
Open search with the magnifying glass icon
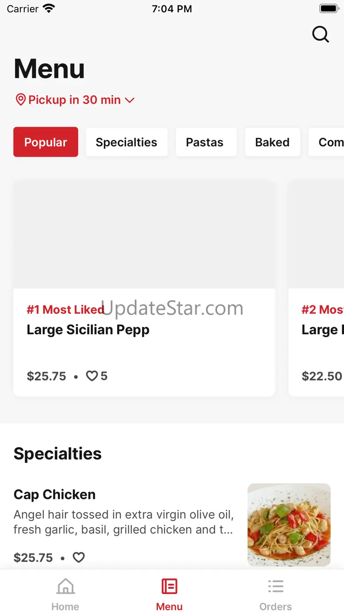321,34
